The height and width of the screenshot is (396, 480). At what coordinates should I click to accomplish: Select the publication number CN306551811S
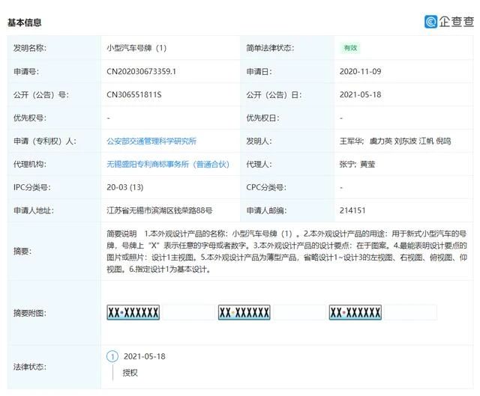133,95
